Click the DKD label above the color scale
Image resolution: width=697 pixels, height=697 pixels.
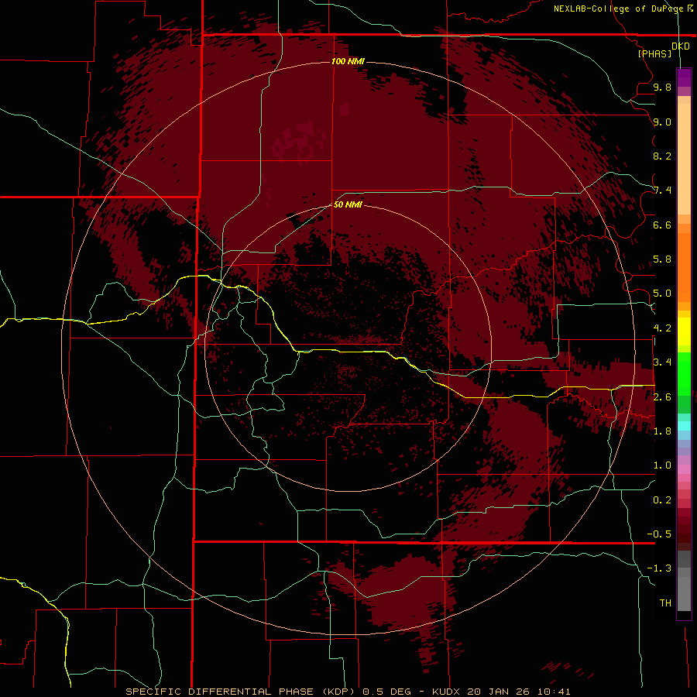point(681,46)
